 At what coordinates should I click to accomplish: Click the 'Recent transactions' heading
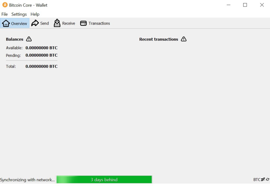click(159, 39)
